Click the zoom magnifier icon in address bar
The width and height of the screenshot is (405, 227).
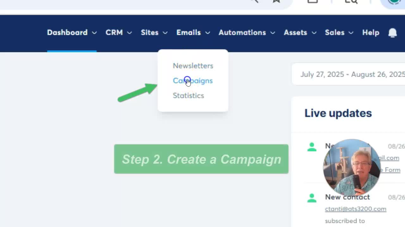click(x=254, y=1)
